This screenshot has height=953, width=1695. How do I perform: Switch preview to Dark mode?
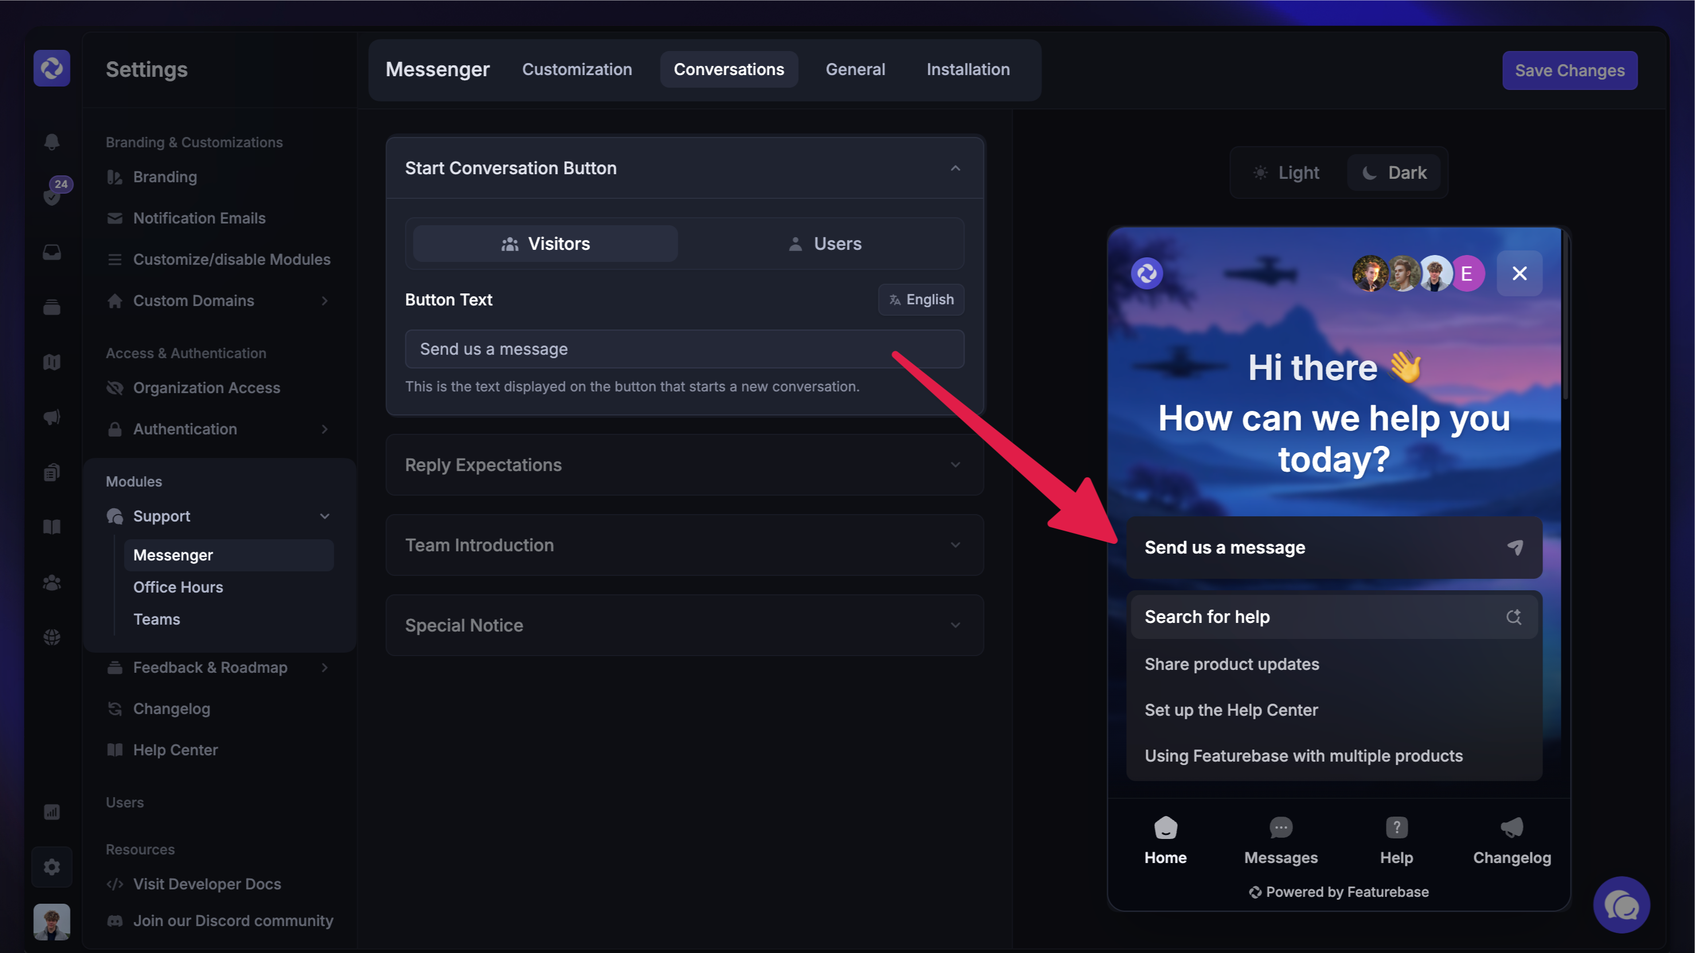(x=1393, y=173)
